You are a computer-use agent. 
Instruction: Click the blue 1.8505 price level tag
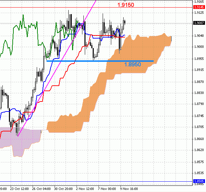[199, 181]
